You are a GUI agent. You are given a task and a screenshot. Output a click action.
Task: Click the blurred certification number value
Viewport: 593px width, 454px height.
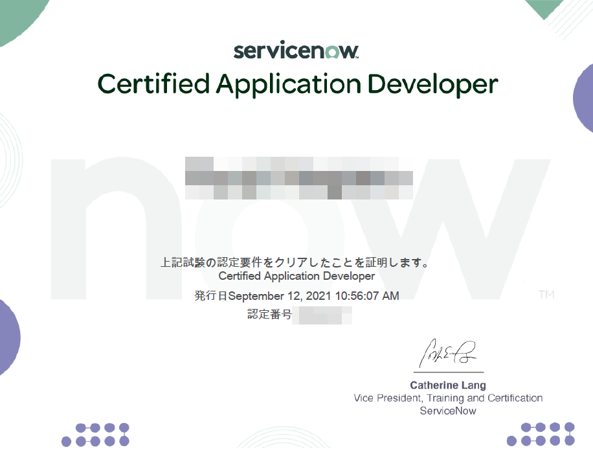click(322, 315)
